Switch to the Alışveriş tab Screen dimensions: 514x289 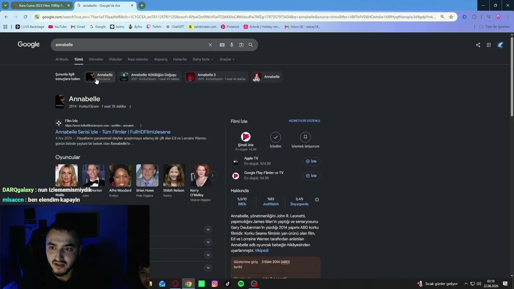161,59
